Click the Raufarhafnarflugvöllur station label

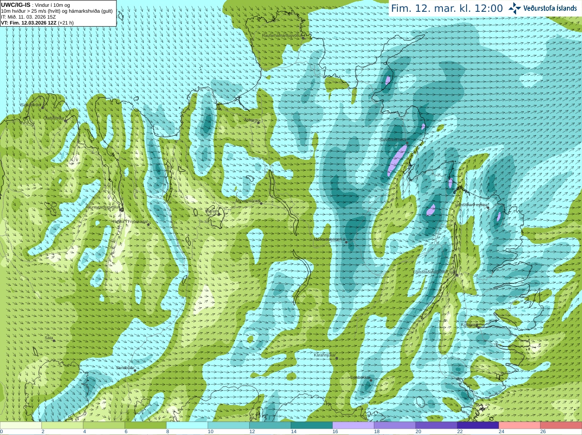pos(282,35)
